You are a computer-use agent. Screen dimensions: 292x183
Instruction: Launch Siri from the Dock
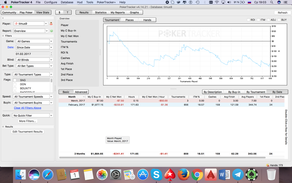pos(34,175)
